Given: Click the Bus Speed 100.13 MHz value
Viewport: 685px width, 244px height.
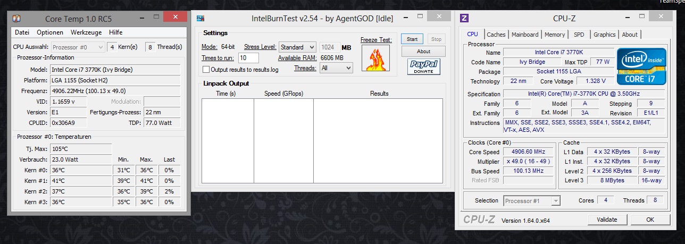Looking at the screenshot, I should coord(528,171).
